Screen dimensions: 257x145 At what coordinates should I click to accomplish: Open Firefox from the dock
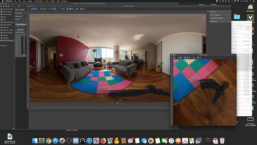[x=103, y=141]
